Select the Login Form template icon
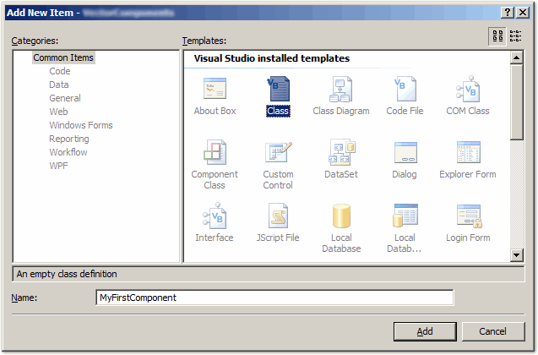This screenshot has width=538, height=355. click(467, 216)
